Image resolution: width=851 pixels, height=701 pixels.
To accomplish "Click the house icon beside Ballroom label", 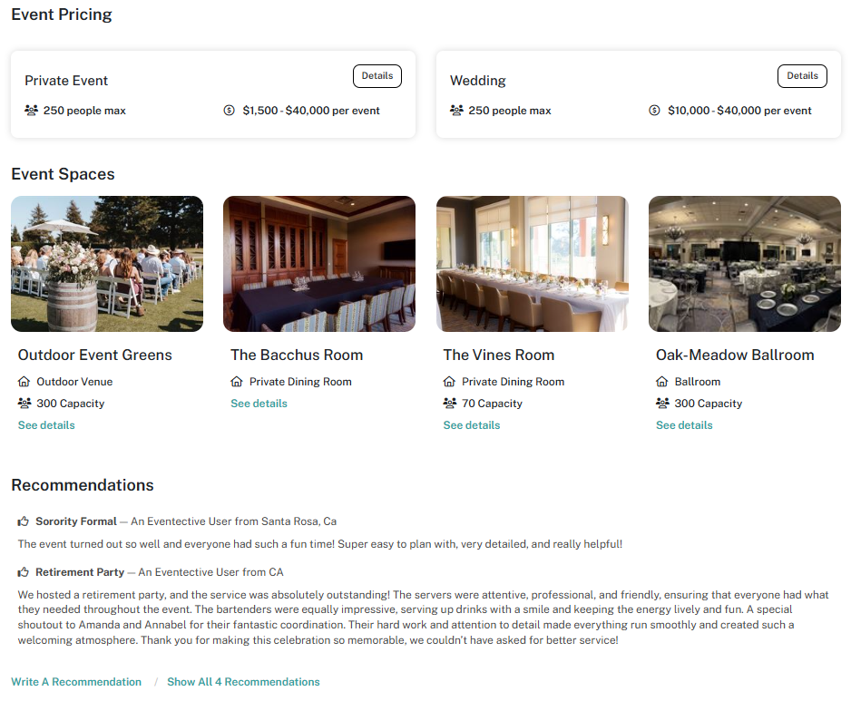I will (x=661, y=382).
